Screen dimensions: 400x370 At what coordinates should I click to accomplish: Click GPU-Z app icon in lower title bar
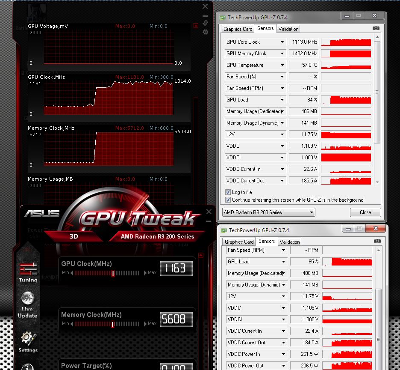click(224, 230)
